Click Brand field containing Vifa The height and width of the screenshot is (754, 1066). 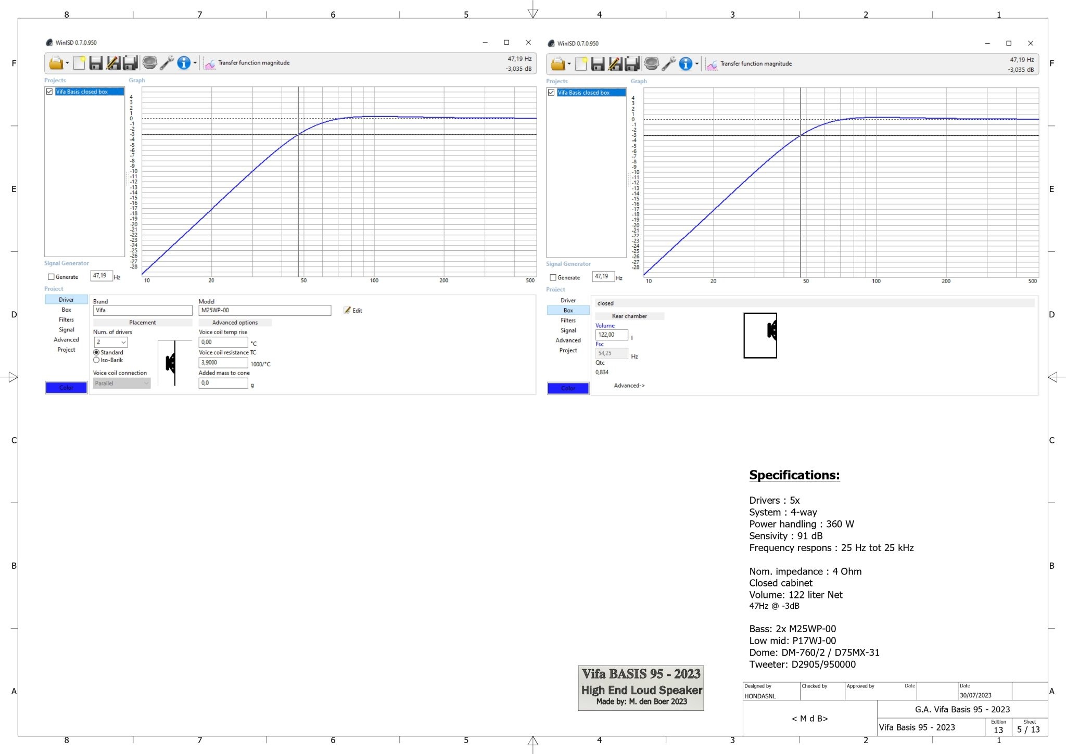pos(143,310)
